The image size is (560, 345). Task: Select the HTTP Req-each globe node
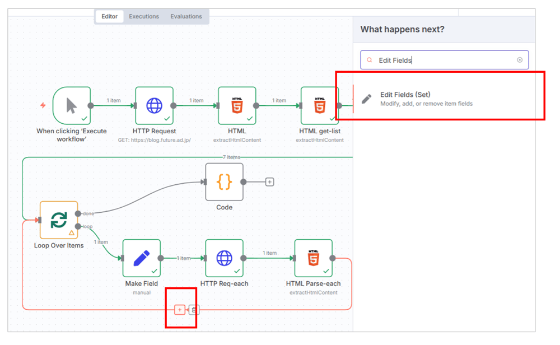[x=224, y=258]
